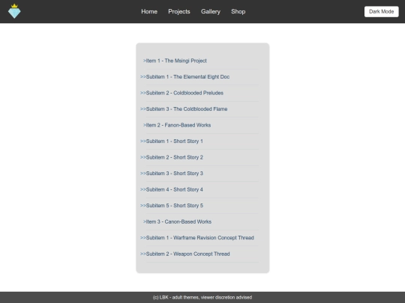Open the Gallery menu item
Screen dimensions: 405x303
tap(211, 11)
